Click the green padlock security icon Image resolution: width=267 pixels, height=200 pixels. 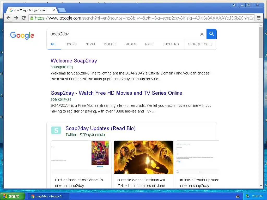[32, 18]
